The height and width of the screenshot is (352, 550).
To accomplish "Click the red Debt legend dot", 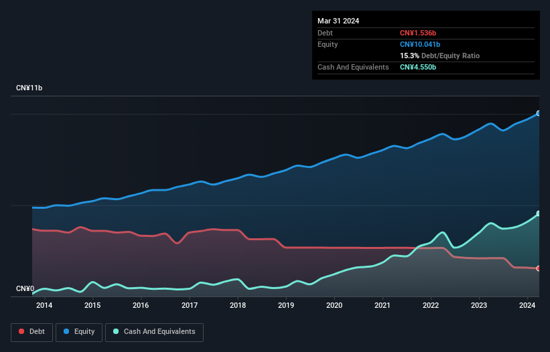I will point(21,331).
